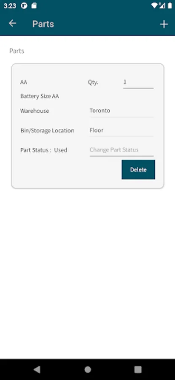Viewport: 175px width, 380px height.
Task: Add a new part with plus icon
Action: pyautogui.click(x=164, y=24)
